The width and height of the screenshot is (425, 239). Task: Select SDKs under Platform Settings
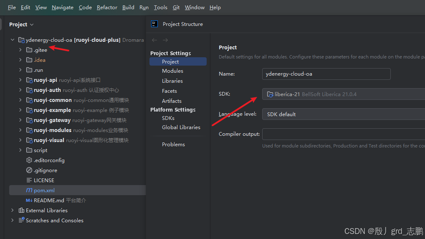click(168, 118)
